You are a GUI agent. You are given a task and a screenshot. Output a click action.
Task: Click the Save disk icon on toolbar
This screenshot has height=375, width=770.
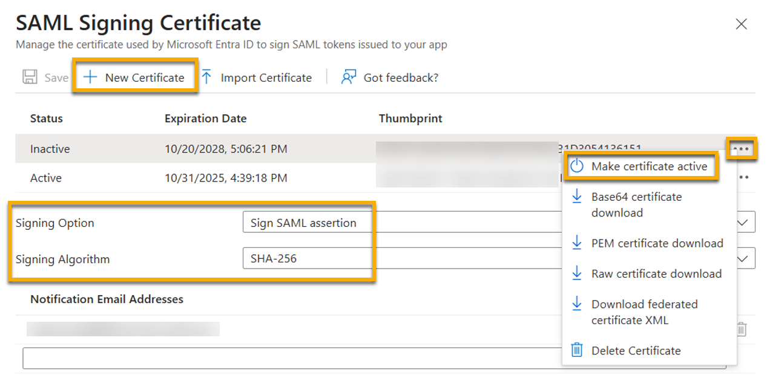[28, 77]
